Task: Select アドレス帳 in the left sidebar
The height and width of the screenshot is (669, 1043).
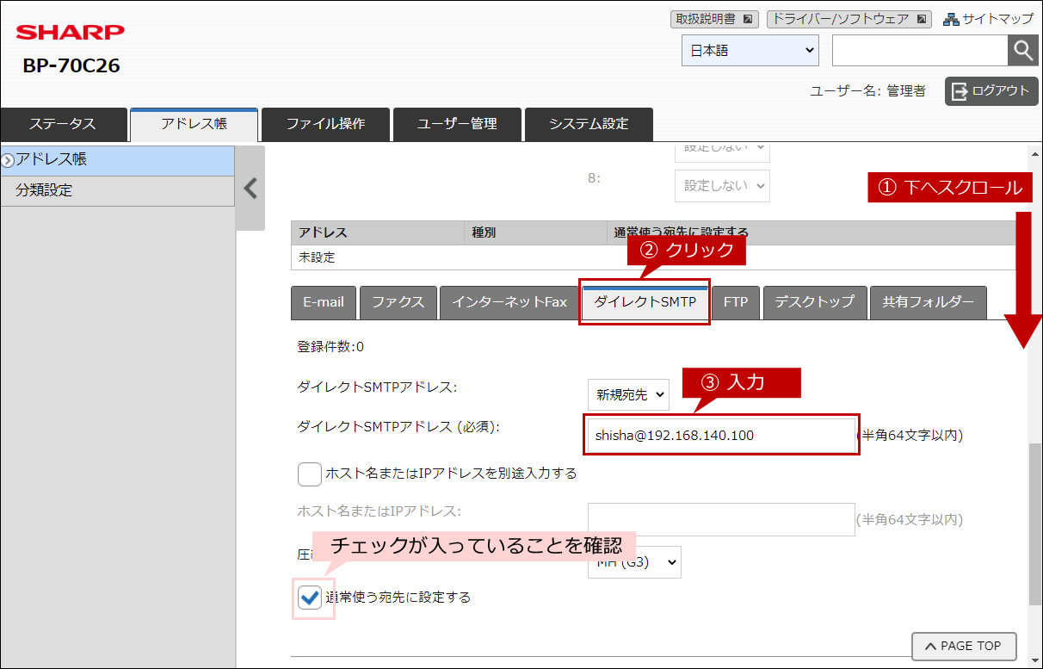Action: point(117,160)
